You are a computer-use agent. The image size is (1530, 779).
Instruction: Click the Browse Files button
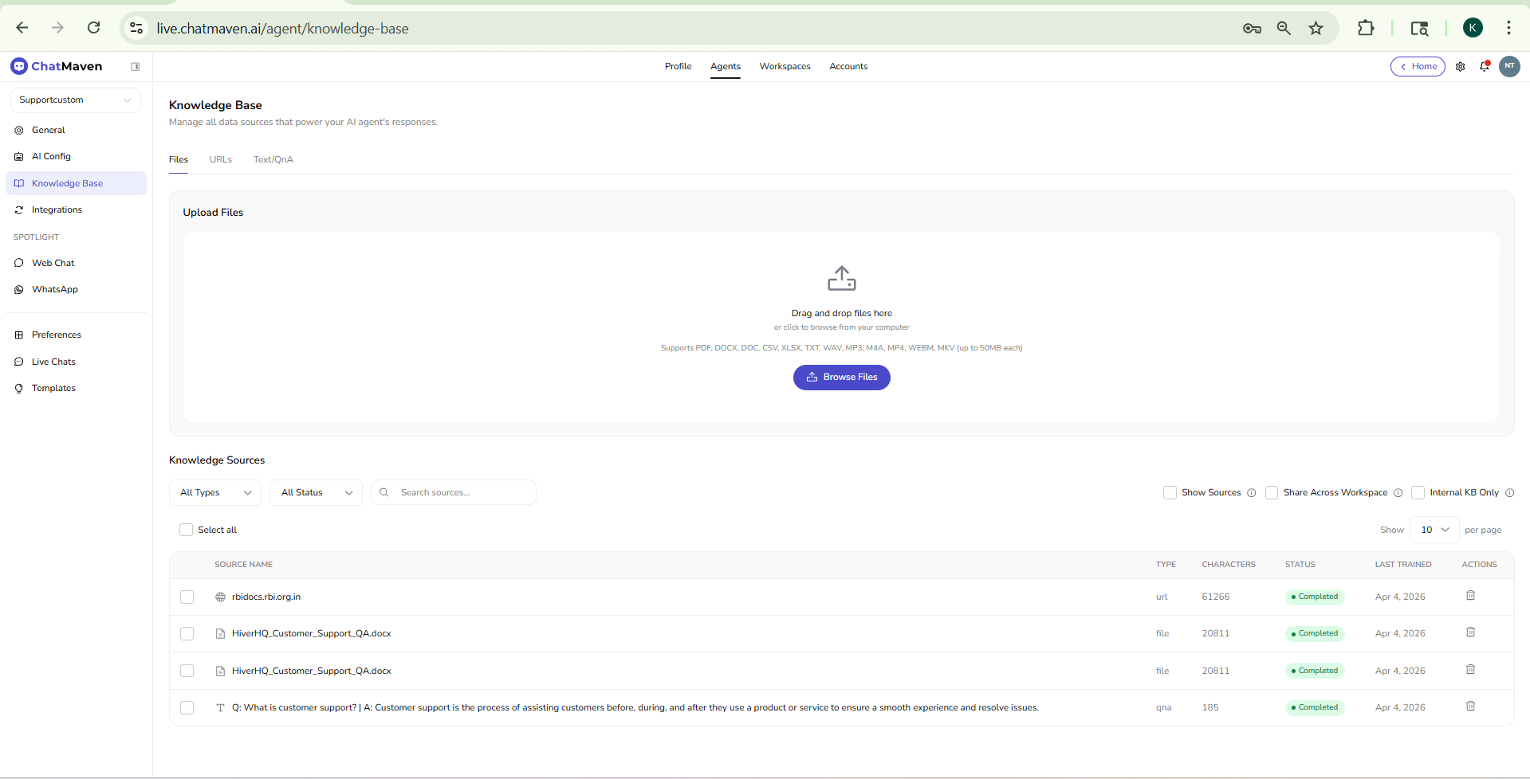point(841,377)
